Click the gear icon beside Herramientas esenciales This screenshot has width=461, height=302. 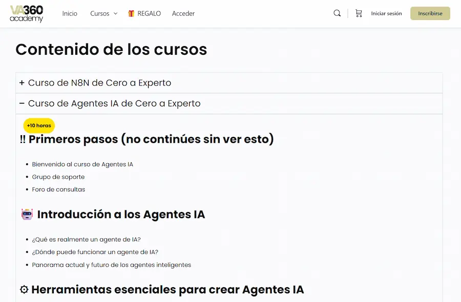[23, 289]
